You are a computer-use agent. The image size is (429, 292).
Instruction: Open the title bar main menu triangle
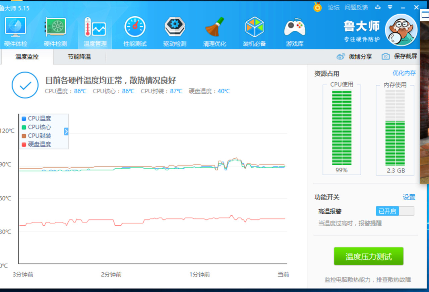(390, 7)
